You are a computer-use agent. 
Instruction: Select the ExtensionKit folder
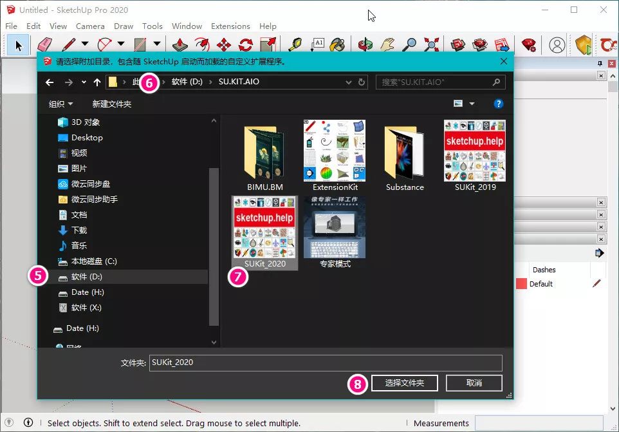[335, 156]
